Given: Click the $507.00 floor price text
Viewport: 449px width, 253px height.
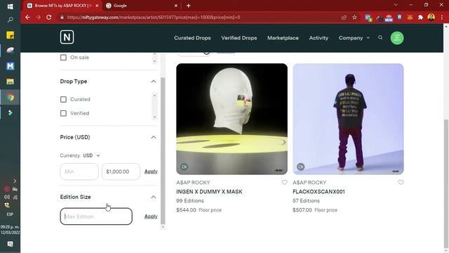Looking at the screenshot, I should (302, 210).
